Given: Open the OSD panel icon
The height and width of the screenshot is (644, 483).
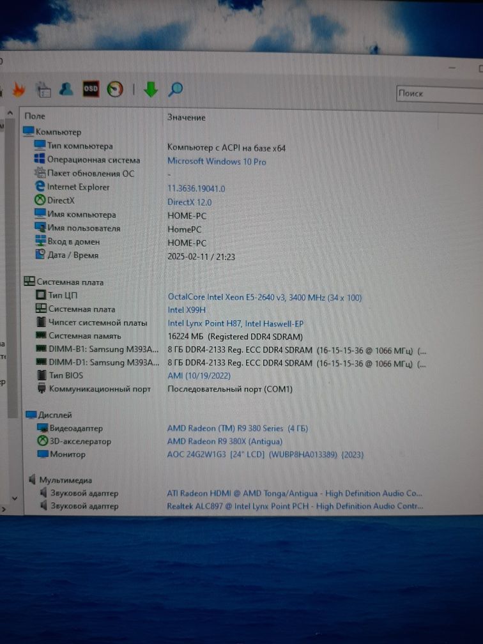Looking at the screenshot, I should click(91, 89).
